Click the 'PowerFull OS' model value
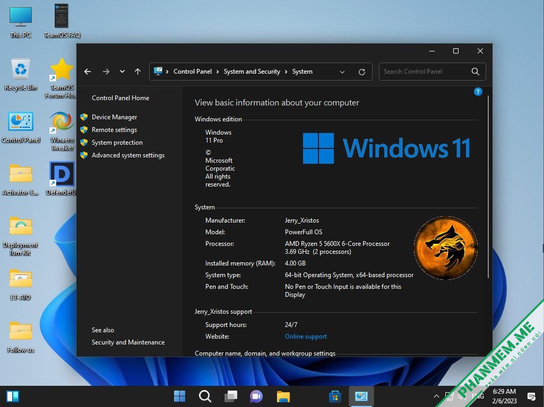Screen dimensions: 544x407 click(x=304, y=232)
